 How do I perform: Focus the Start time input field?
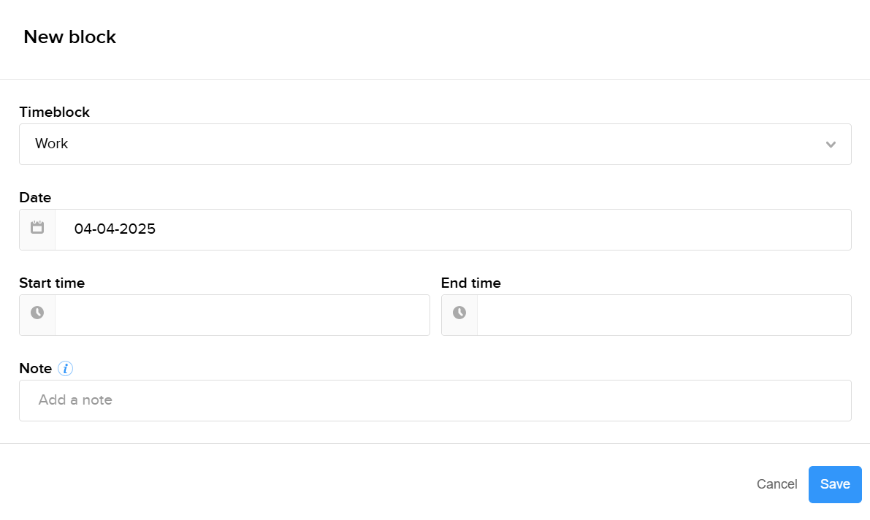(x=241, y=315)
